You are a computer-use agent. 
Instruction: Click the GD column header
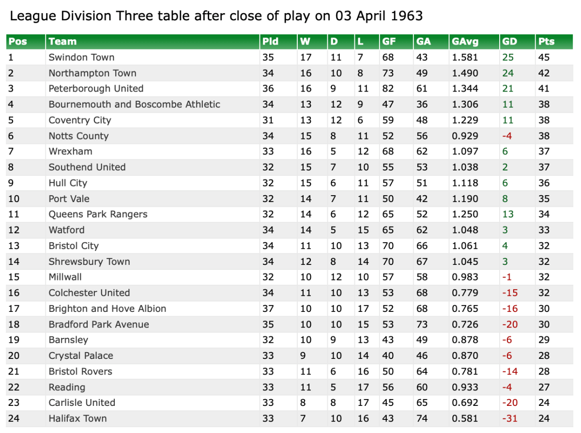[x=509, y=42]
